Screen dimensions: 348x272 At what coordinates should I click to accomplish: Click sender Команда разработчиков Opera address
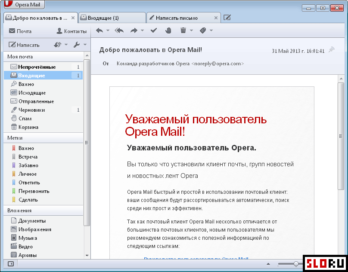[180, 64]
